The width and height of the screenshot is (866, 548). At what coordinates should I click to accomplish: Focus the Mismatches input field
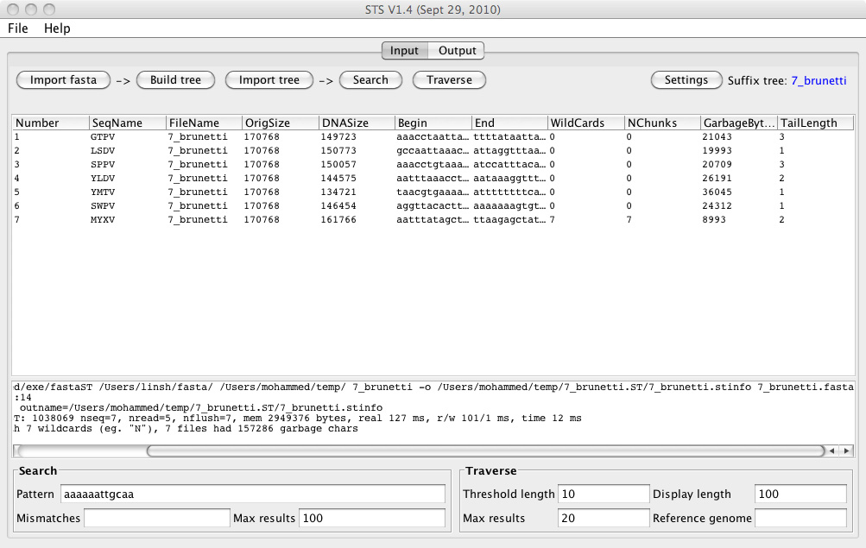pos(157,518)
